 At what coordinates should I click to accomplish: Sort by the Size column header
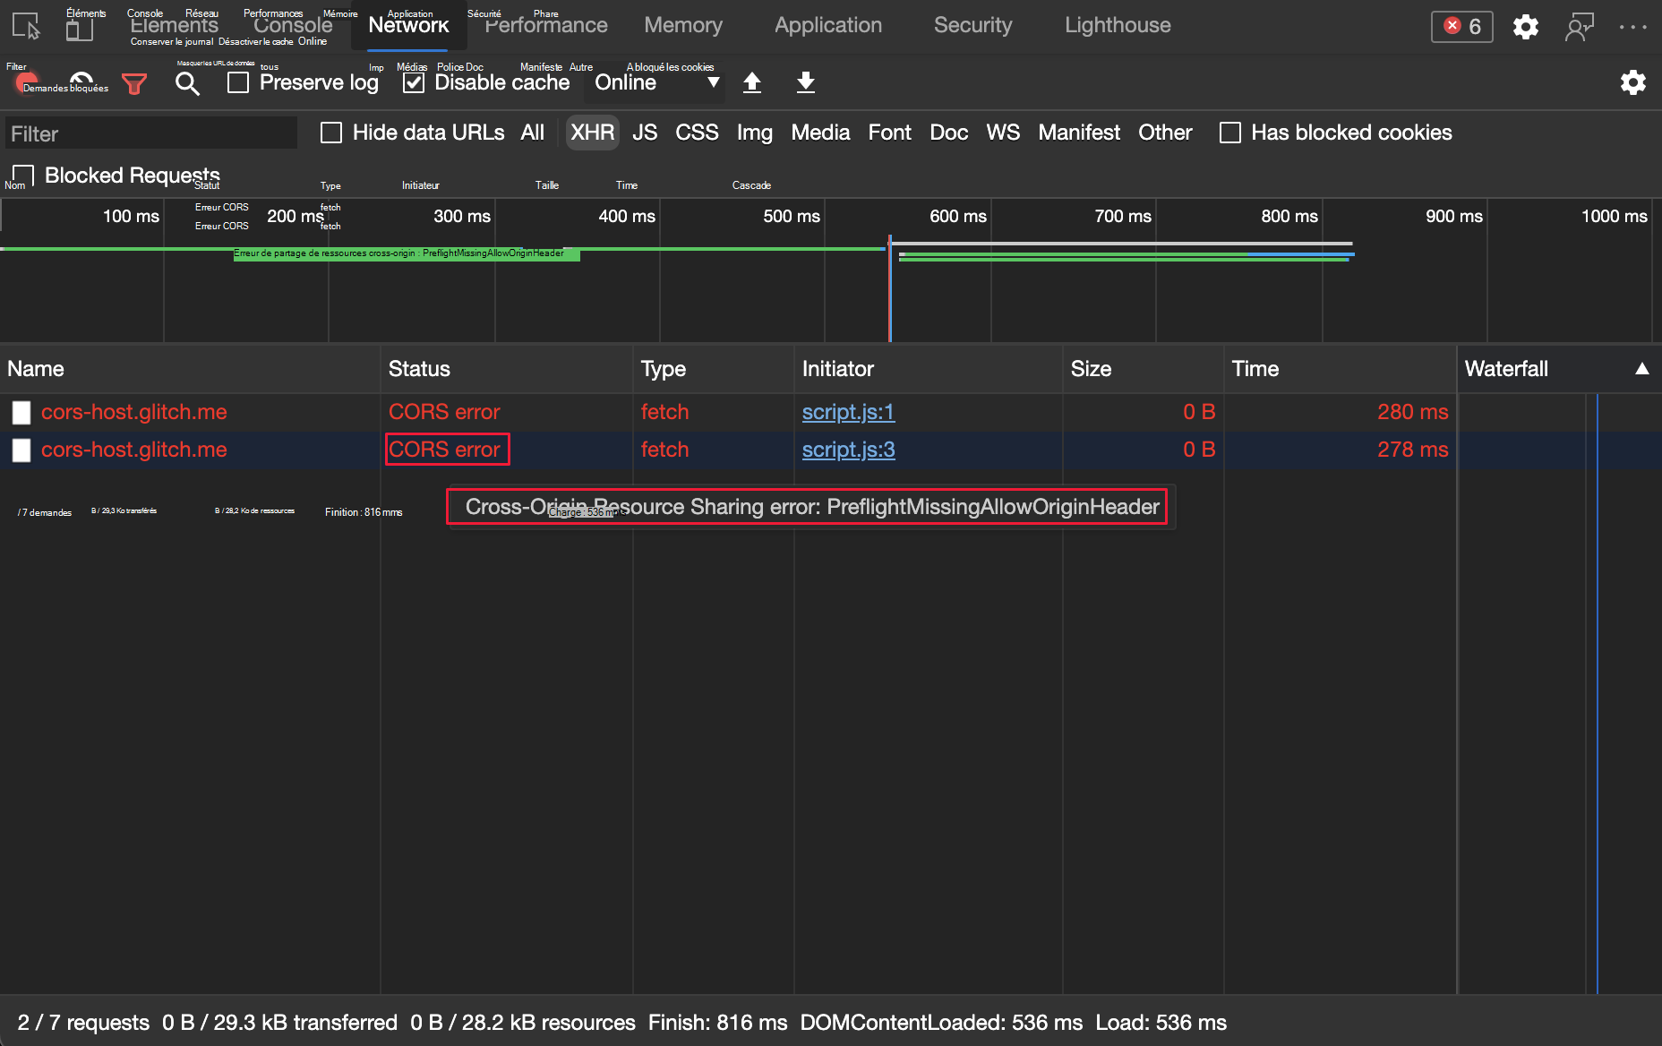pos(1144,369)
